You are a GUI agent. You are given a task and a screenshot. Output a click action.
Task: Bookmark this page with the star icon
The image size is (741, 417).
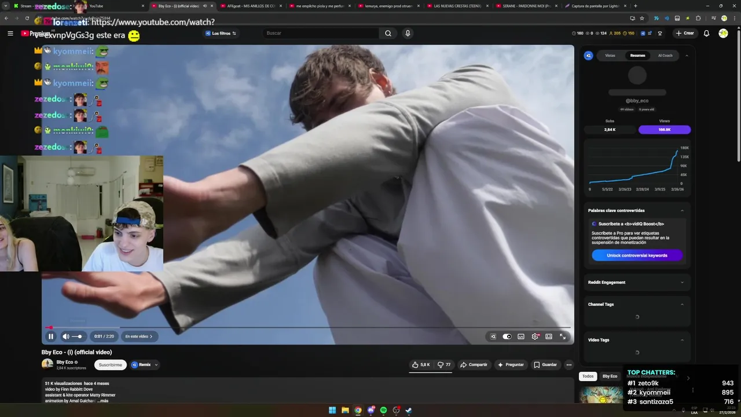click(642, 19)
